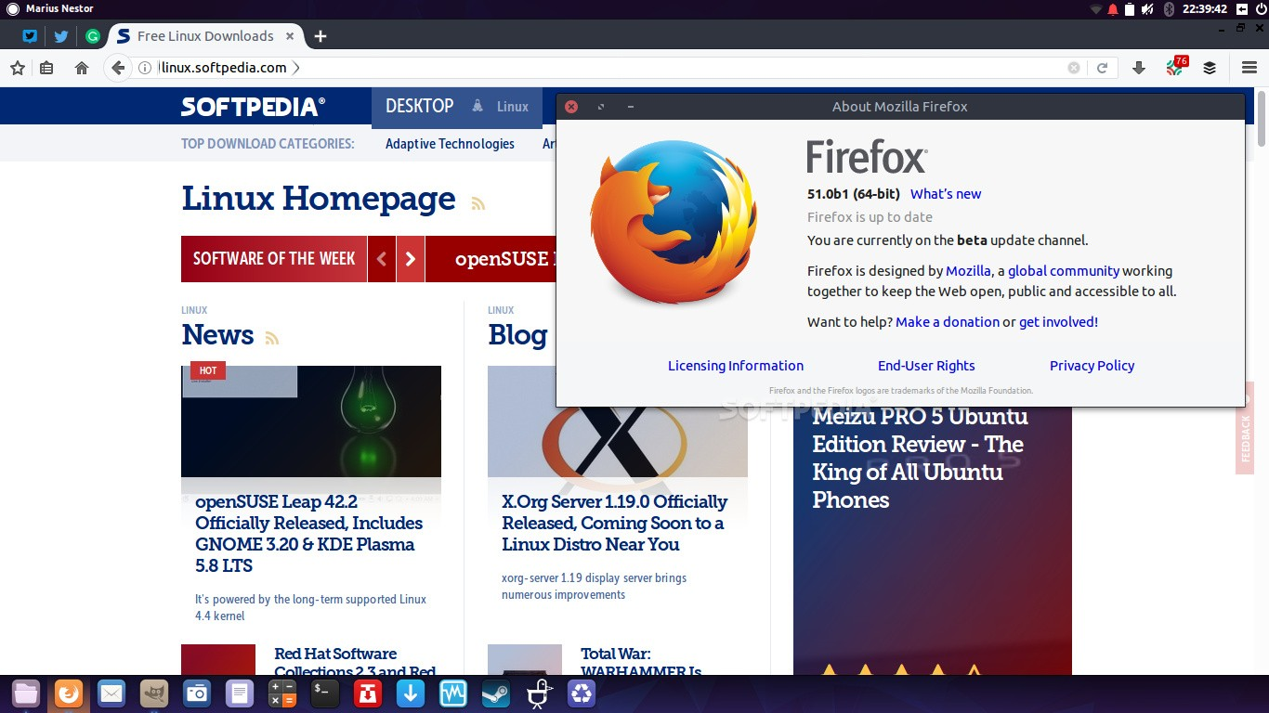Open the power menu icon in panel
1269x713 pixels.
[x=1259, y=9]
